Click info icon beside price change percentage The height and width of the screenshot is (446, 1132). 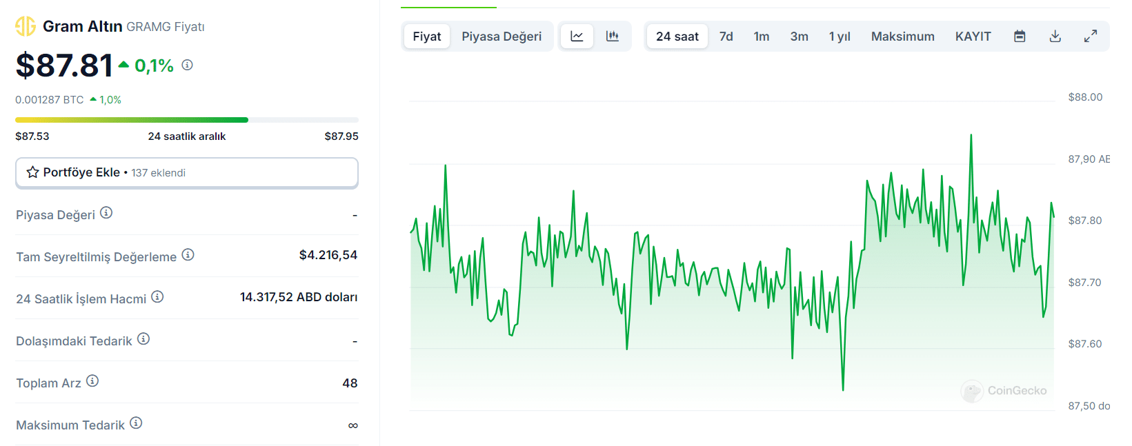187,65
